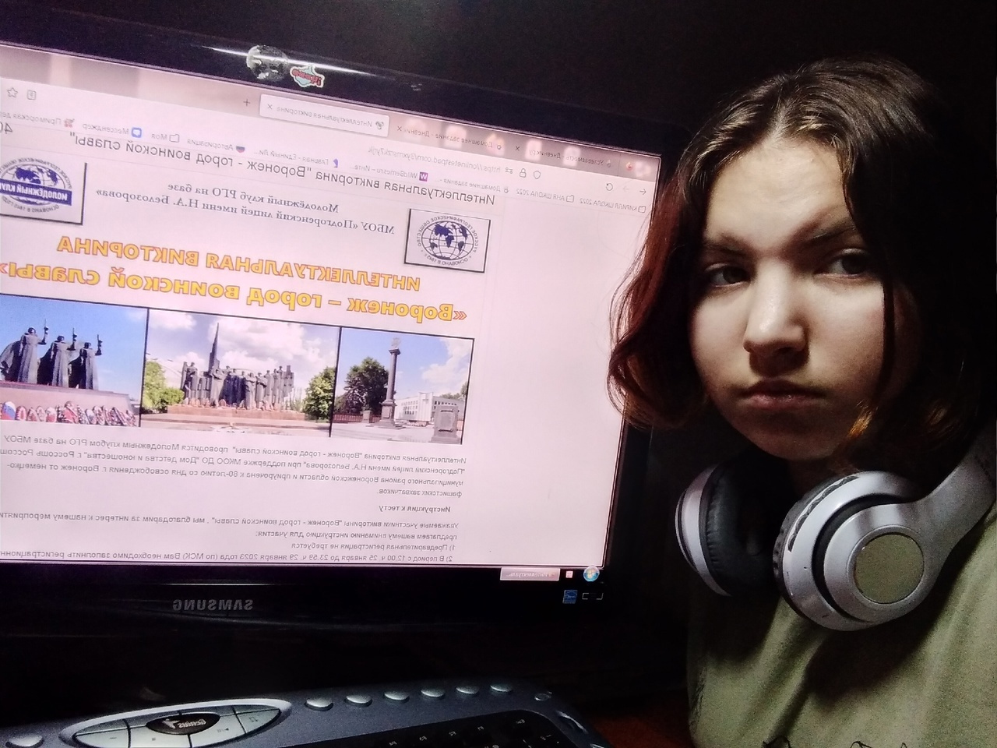The width and height of the screenshot is (997, 748).
Task: Click the padlock site info icon
Action: (x=523, y=173)
